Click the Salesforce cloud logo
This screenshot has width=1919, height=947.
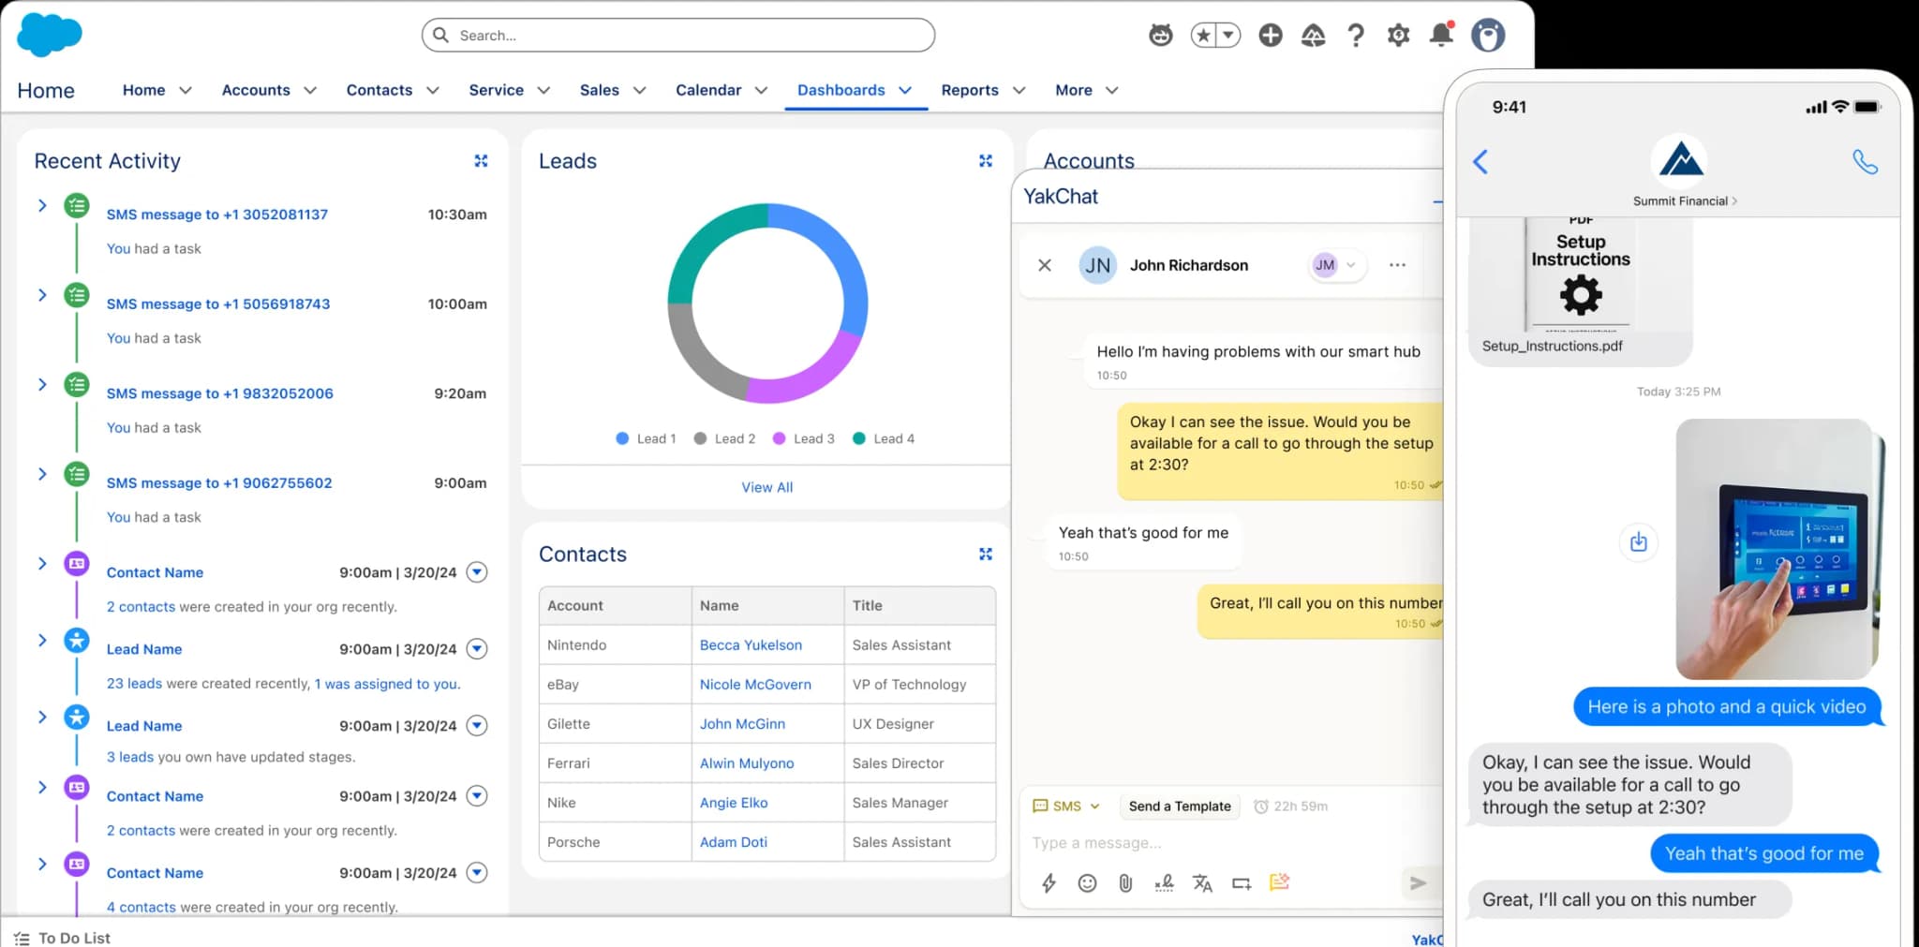[50, 35]
